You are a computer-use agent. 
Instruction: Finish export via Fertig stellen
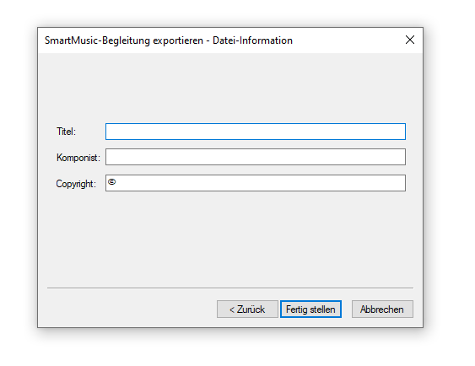pyautogui.click(x=310, y=309)
